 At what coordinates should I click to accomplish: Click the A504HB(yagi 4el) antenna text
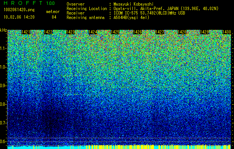click(x=131, y=18)
